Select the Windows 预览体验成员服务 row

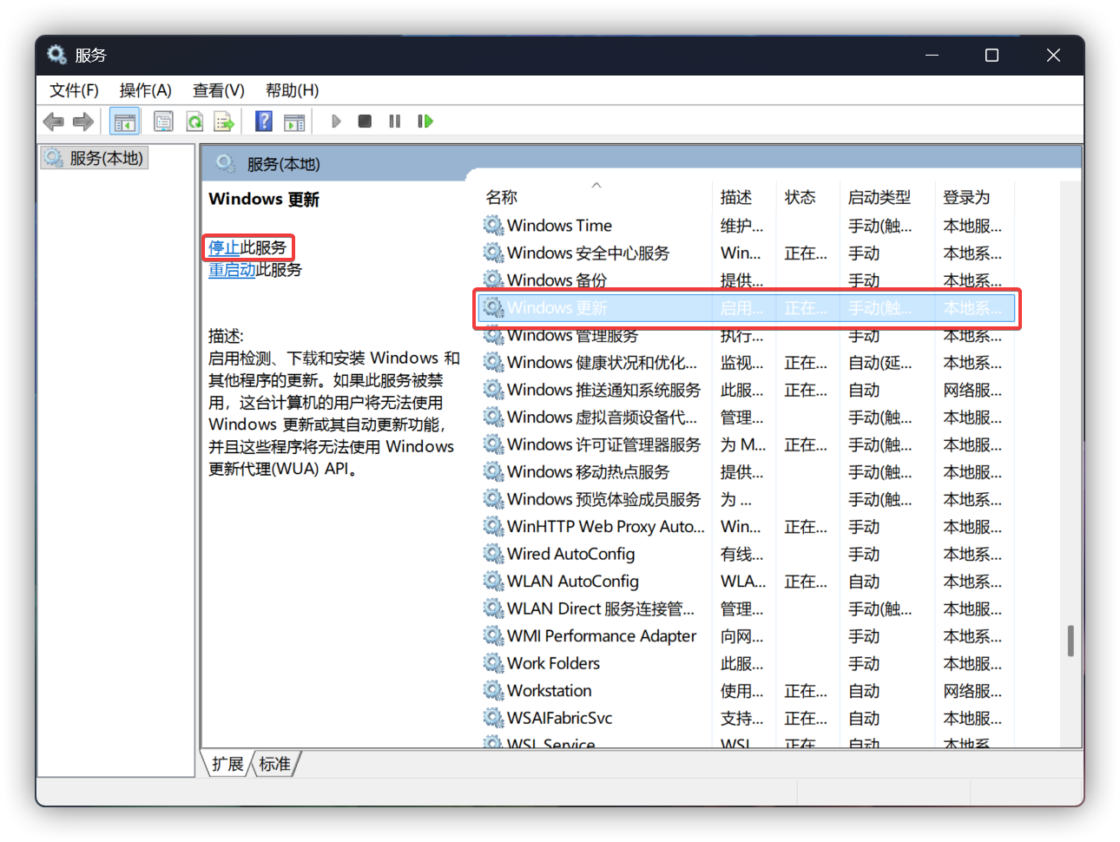click(x=747, y=499)
